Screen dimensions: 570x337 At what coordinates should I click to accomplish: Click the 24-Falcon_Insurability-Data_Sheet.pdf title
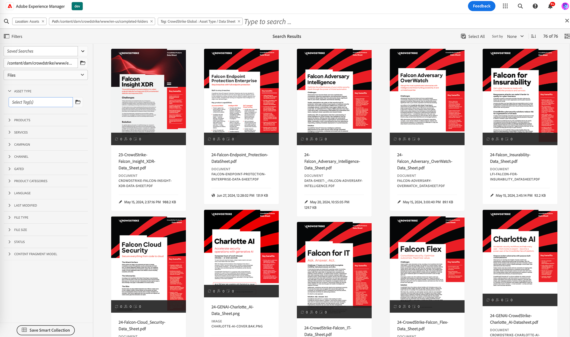coord(510,158)
